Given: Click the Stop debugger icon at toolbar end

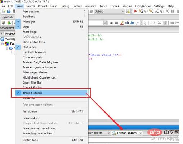Looking at the screenshot, I should point(178,11).
